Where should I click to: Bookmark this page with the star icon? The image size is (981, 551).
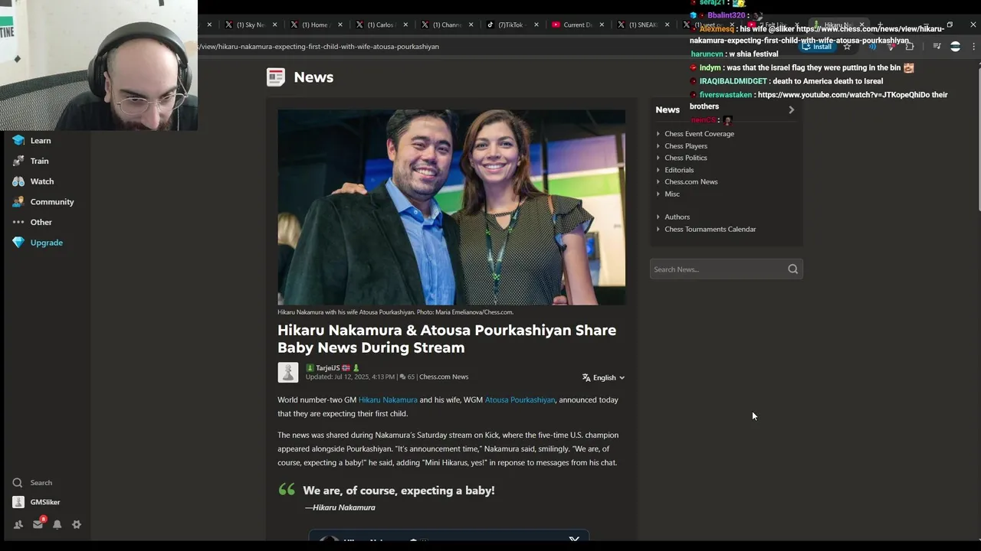(847, 47)
